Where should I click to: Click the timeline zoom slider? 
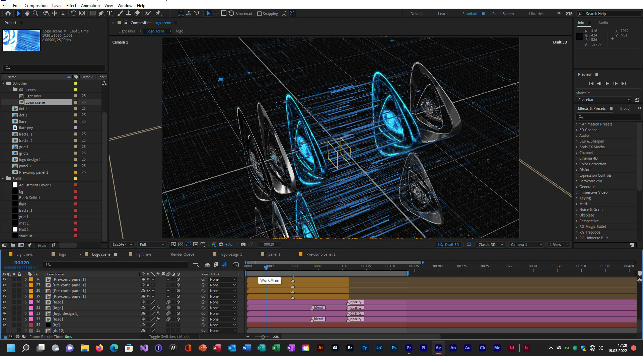263,337
